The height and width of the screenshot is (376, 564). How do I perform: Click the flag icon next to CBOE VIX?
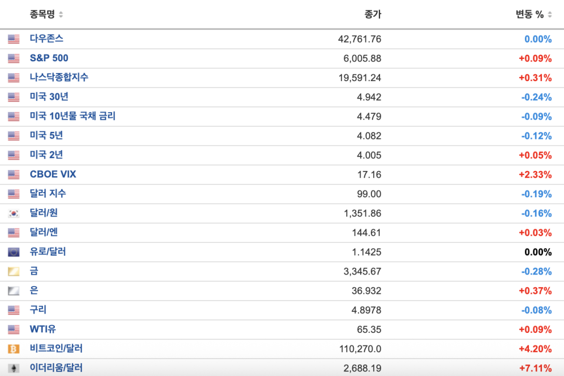(13, 175)
